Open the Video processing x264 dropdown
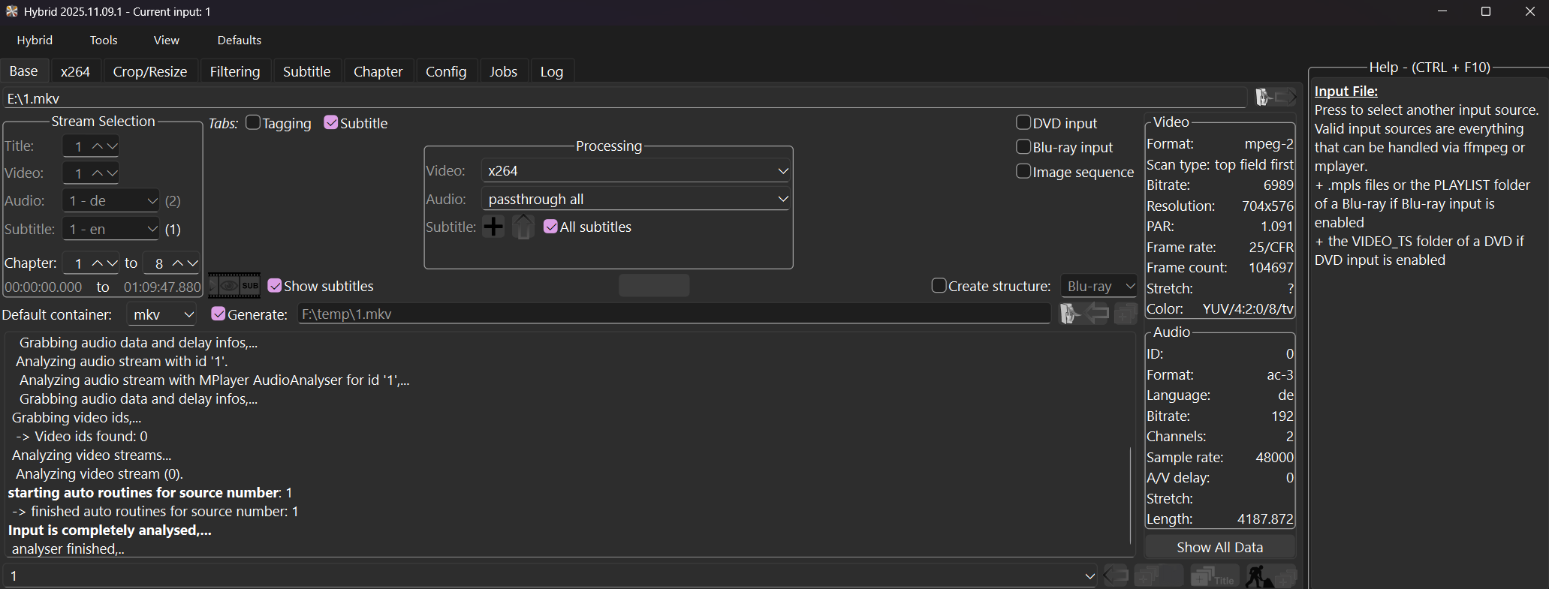Screen dimensions: 1549x589 coord(635,171)
